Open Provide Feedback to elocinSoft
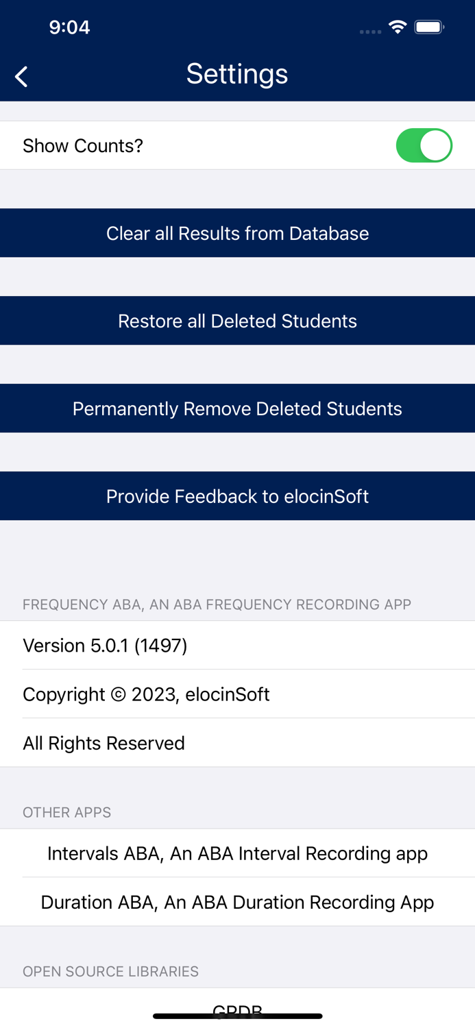This screenshot has height=1028, width=475. (237, 495)
